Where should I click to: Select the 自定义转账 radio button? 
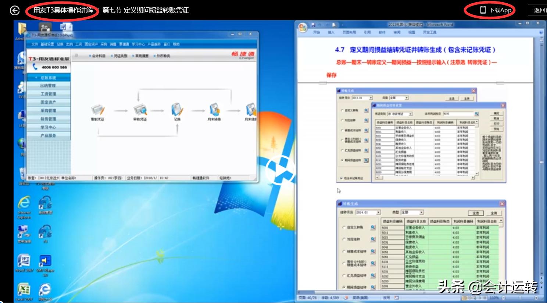[x=342, y=111]
